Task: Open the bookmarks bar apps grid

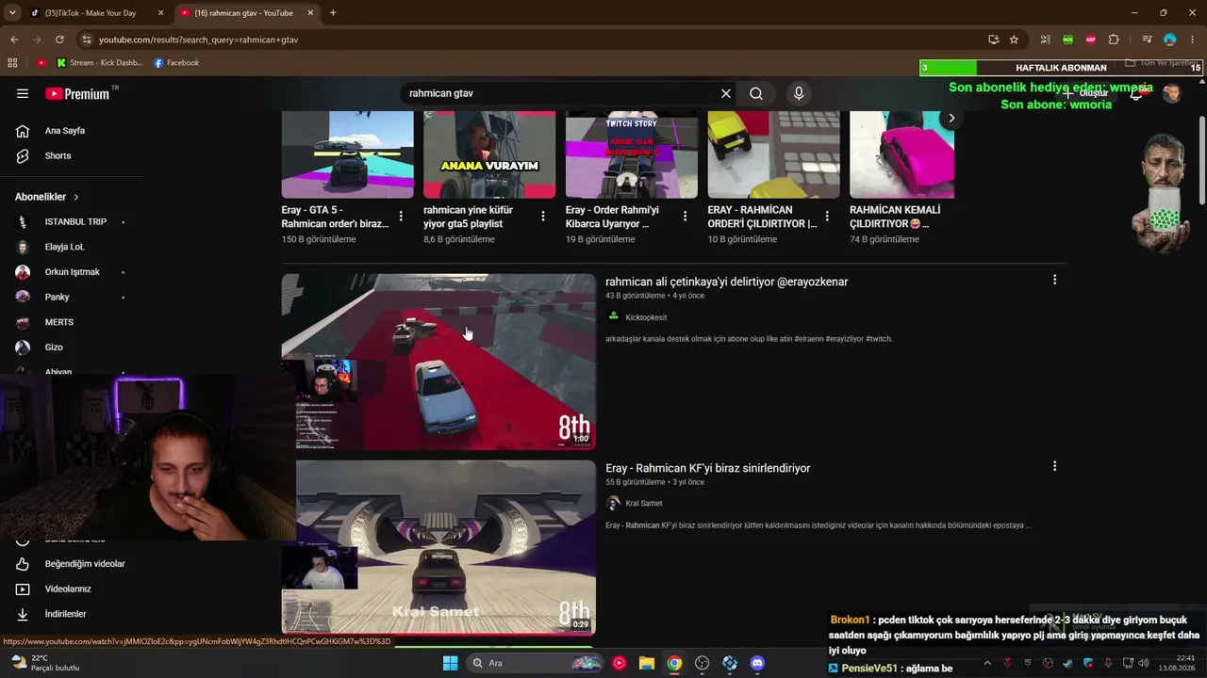Action: 12,63
